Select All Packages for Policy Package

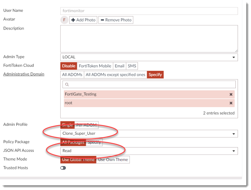click(73, 142)
